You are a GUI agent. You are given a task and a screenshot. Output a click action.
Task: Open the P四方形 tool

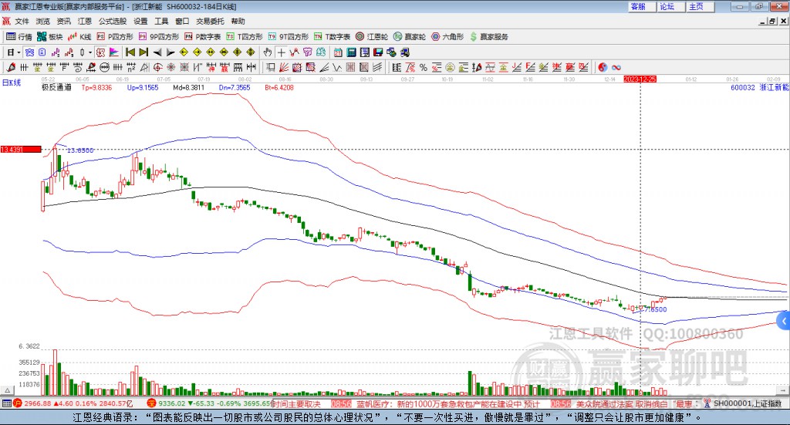click(x=115, y=37)
